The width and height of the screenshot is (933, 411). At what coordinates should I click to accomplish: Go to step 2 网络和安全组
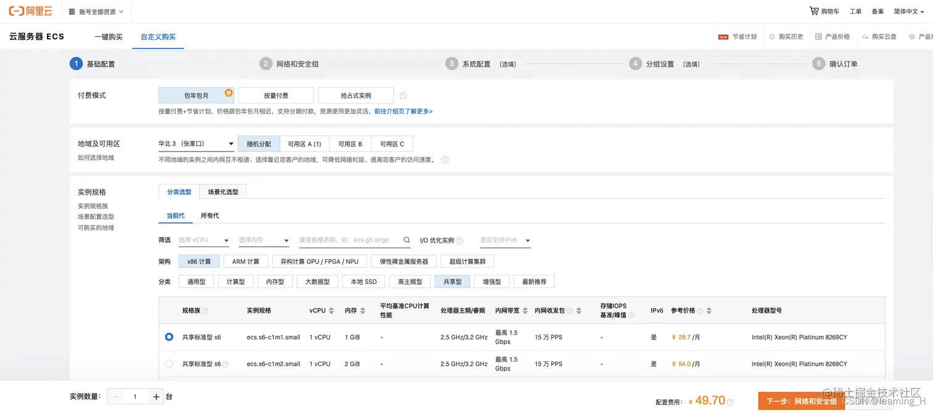coord(289,63)
